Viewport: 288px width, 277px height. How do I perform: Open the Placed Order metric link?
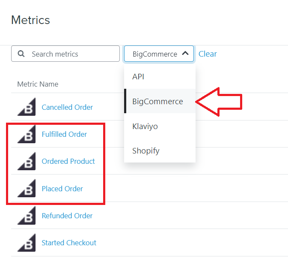[62, 189]
